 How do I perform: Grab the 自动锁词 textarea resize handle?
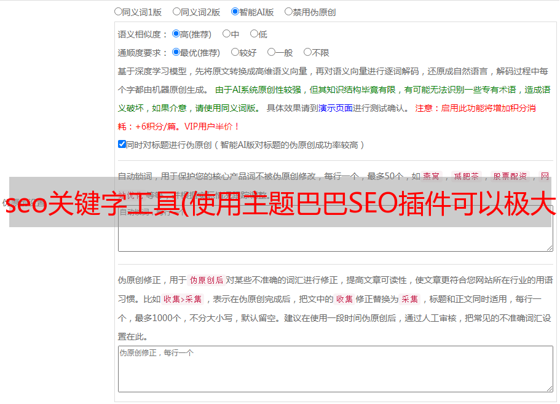tap(550, 248)
